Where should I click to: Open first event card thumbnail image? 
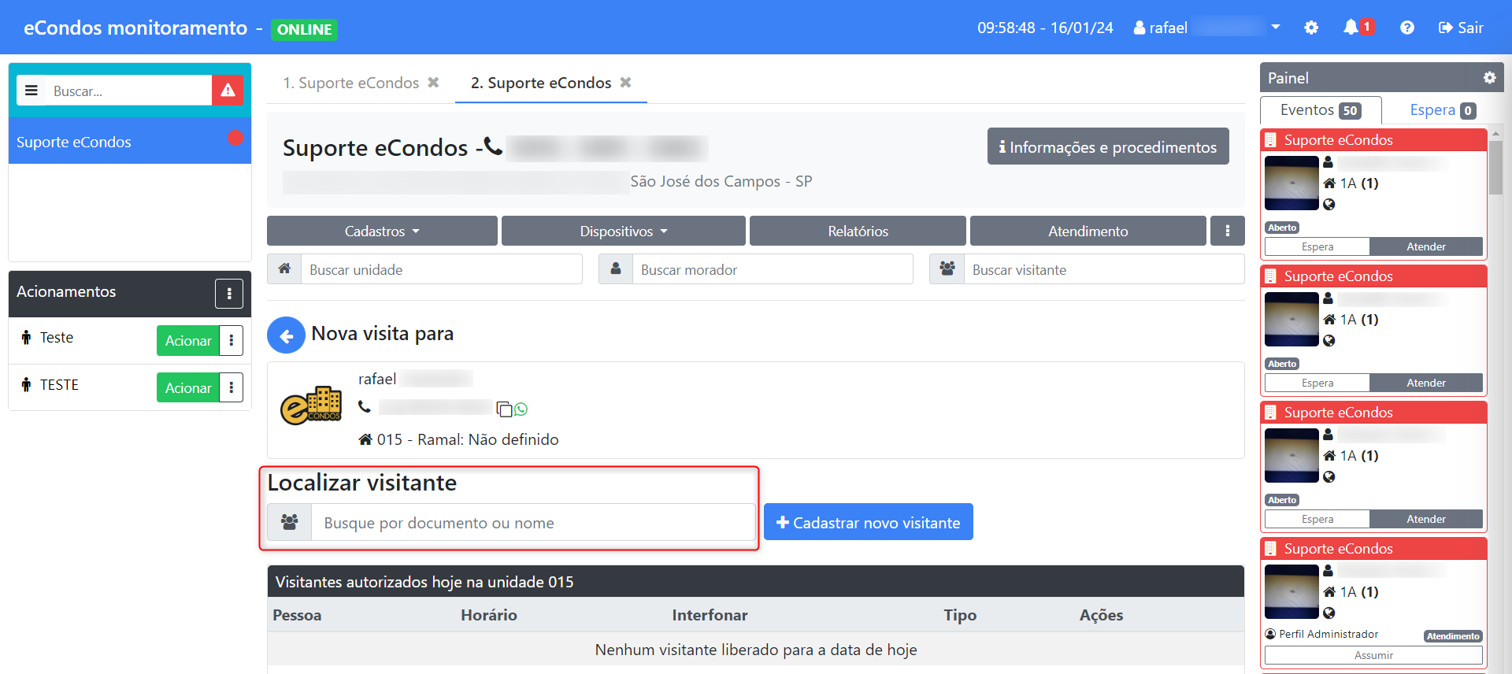tap(1291, 183)
